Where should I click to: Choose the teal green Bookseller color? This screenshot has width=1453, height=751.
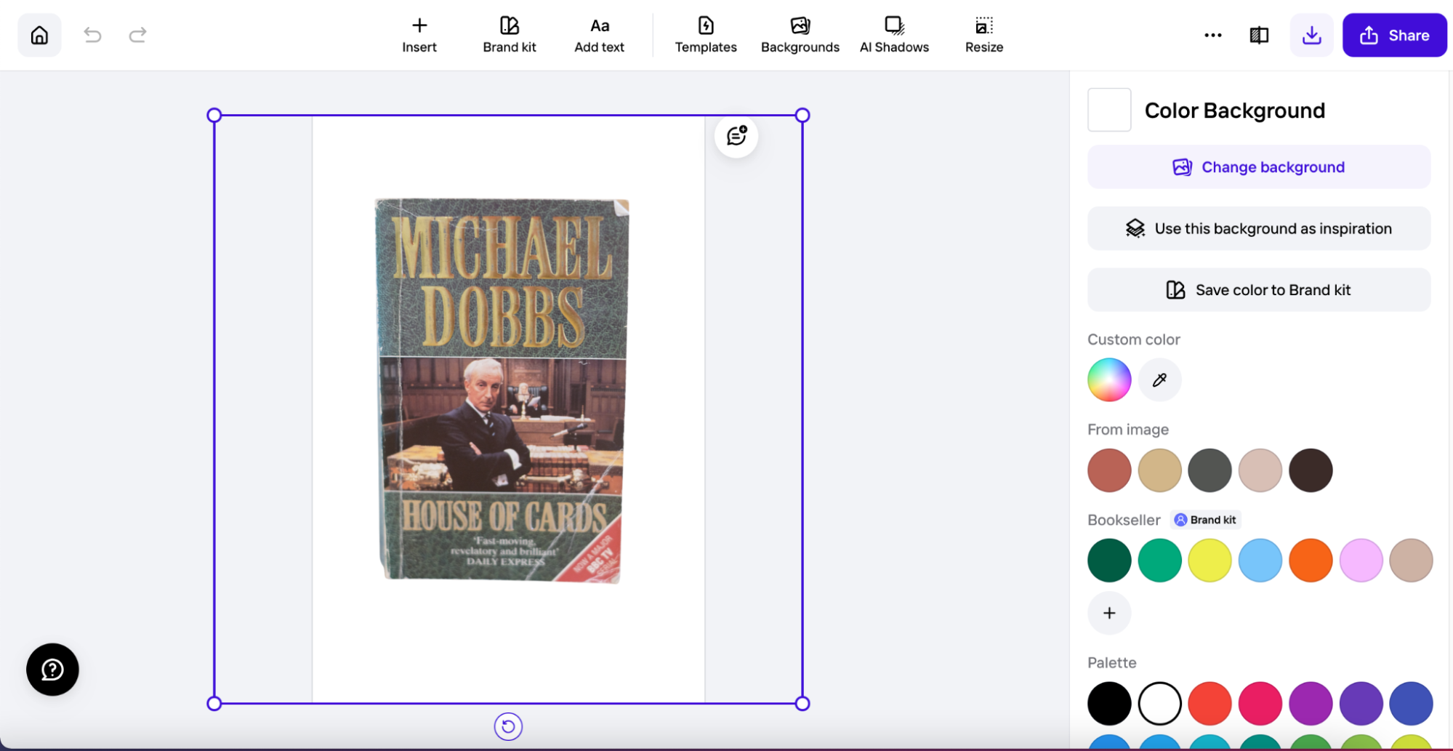tap(1160, 561)
